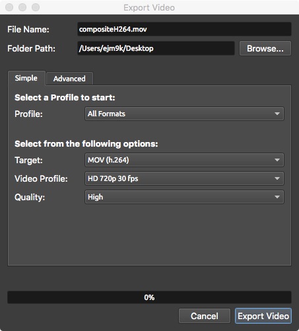Close the Export Video window
The image size is (299, 331).
click(x=9, y=7)
